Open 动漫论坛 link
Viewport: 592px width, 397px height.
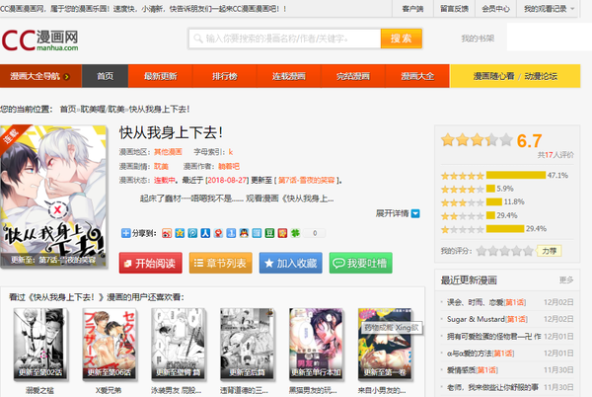point(541,76)
